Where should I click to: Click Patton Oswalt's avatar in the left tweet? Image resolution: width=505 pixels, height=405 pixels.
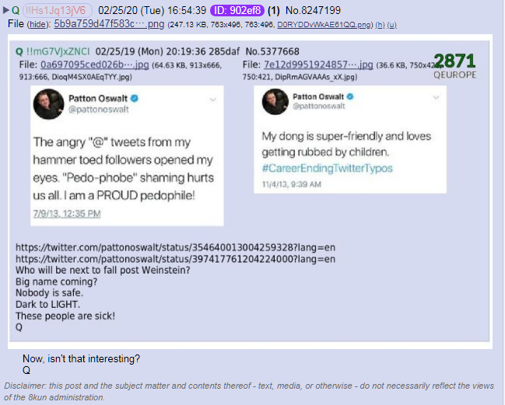click(48, 104)
